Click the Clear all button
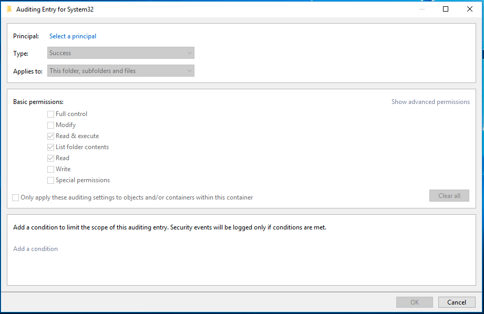 [449, 195]
